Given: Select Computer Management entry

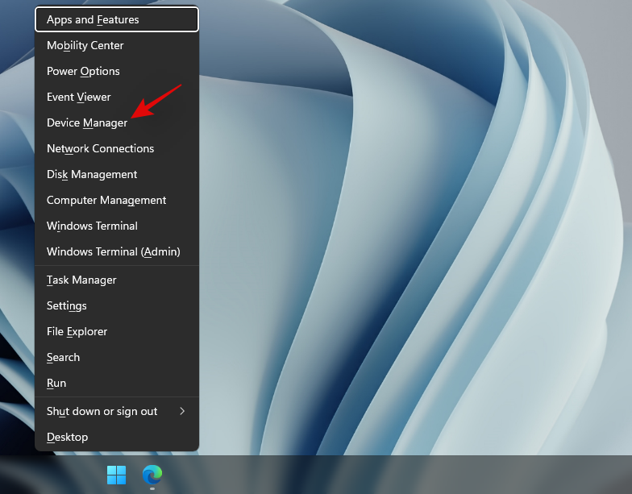Looking at the screenshot, I should point(117,200).
